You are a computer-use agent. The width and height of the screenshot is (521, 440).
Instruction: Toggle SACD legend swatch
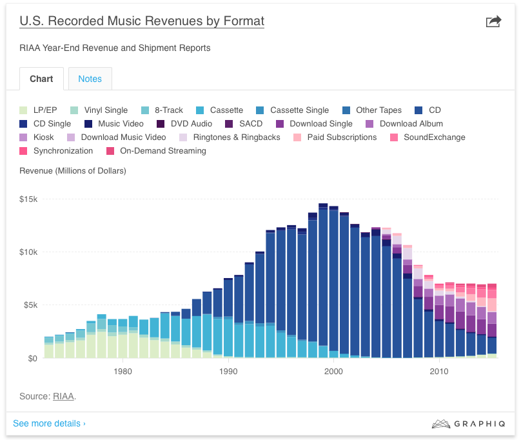[x=229, y=124]
